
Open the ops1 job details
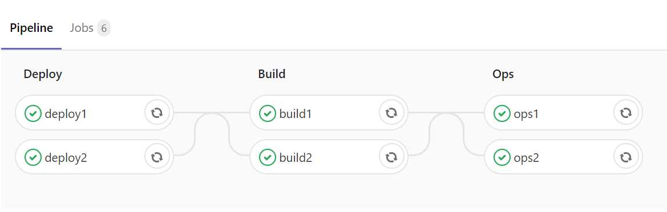click(526, 113)
